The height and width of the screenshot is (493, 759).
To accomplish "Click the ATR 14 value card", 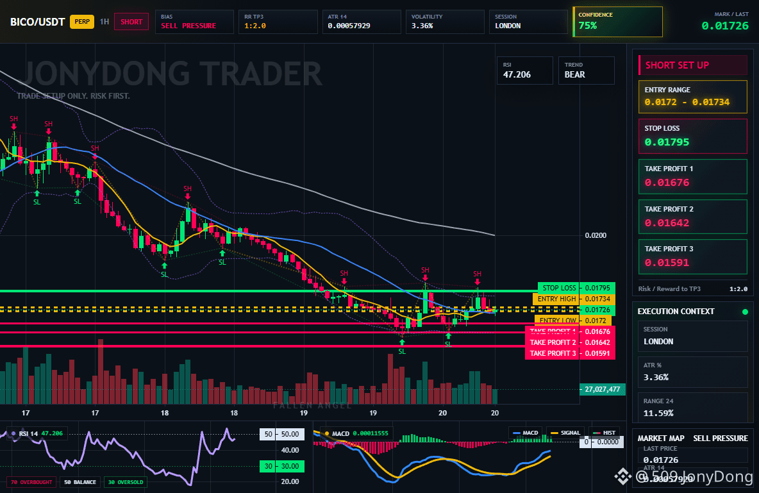I will (x=362, y=22).
